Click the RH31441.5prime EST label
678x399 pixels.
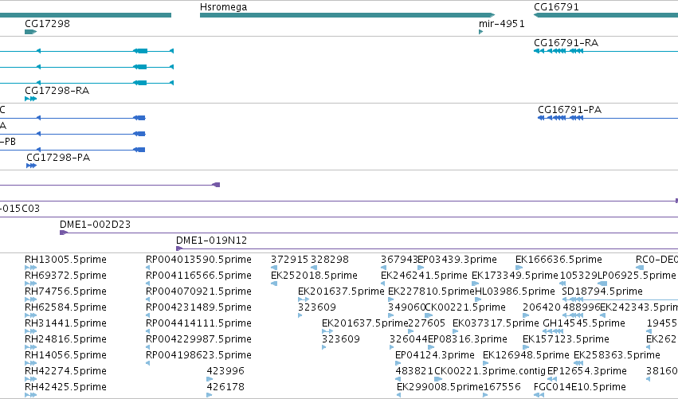point(65,323)
